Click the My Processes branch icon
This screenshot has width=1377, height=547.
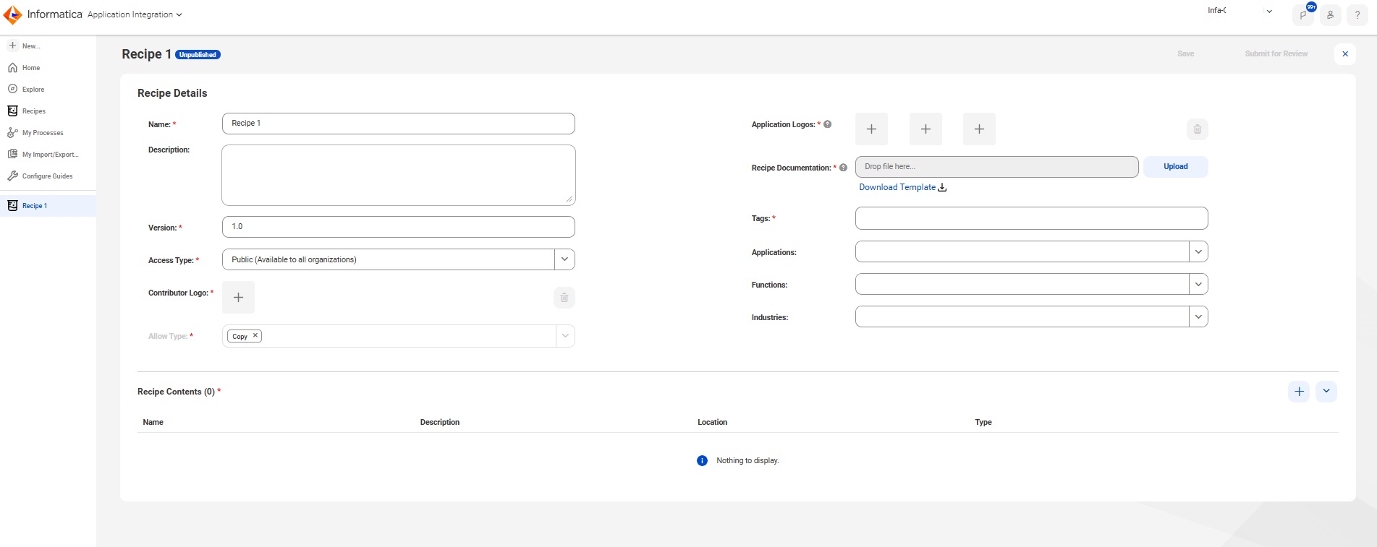(x=12, y=133)
